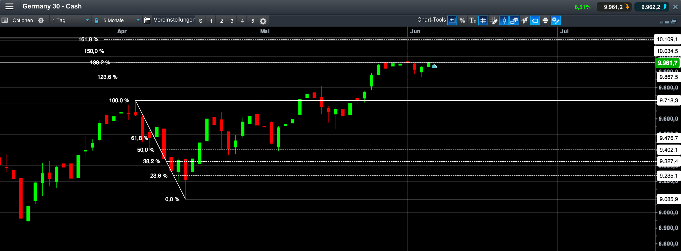Click the small blue triangle marker near last candle
681x251 pixels.
434,66
